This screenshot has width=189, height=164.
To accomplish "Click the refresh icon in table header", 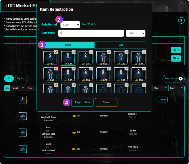I will [x=7, y=88].
